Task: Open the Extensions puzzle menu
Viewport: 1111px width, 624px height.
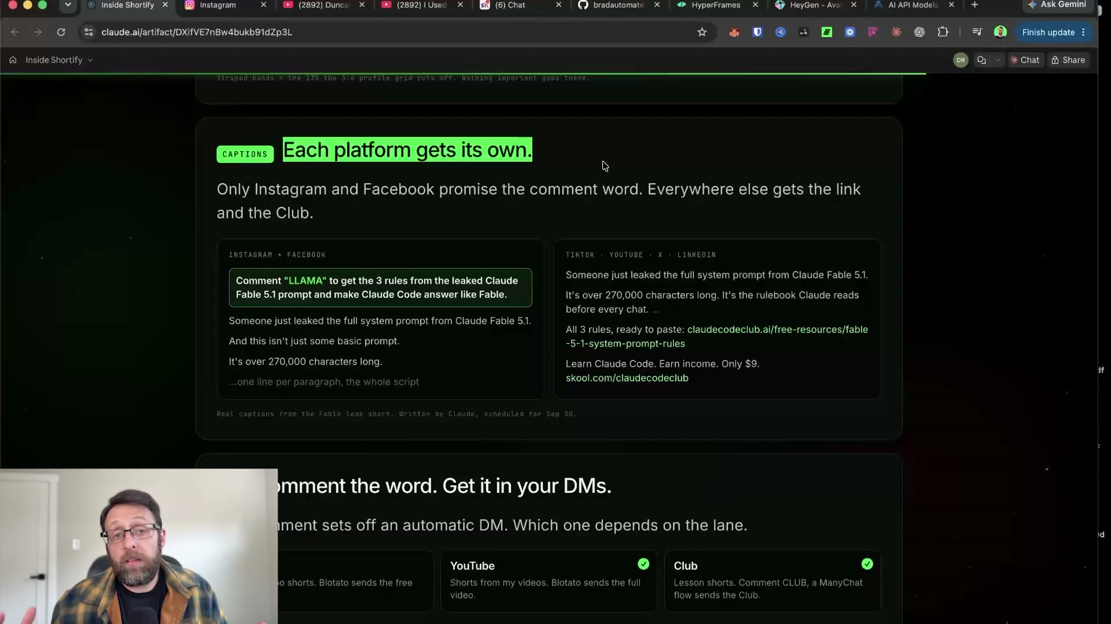Action: pyautogui.click(x=943, y=32)
